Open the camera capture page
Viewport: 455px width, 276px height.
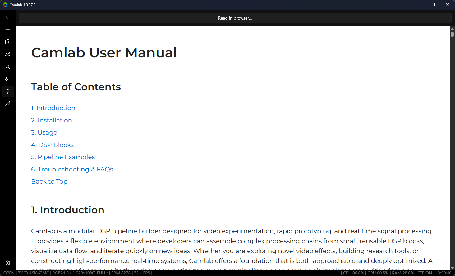click(x=8, y=42)
